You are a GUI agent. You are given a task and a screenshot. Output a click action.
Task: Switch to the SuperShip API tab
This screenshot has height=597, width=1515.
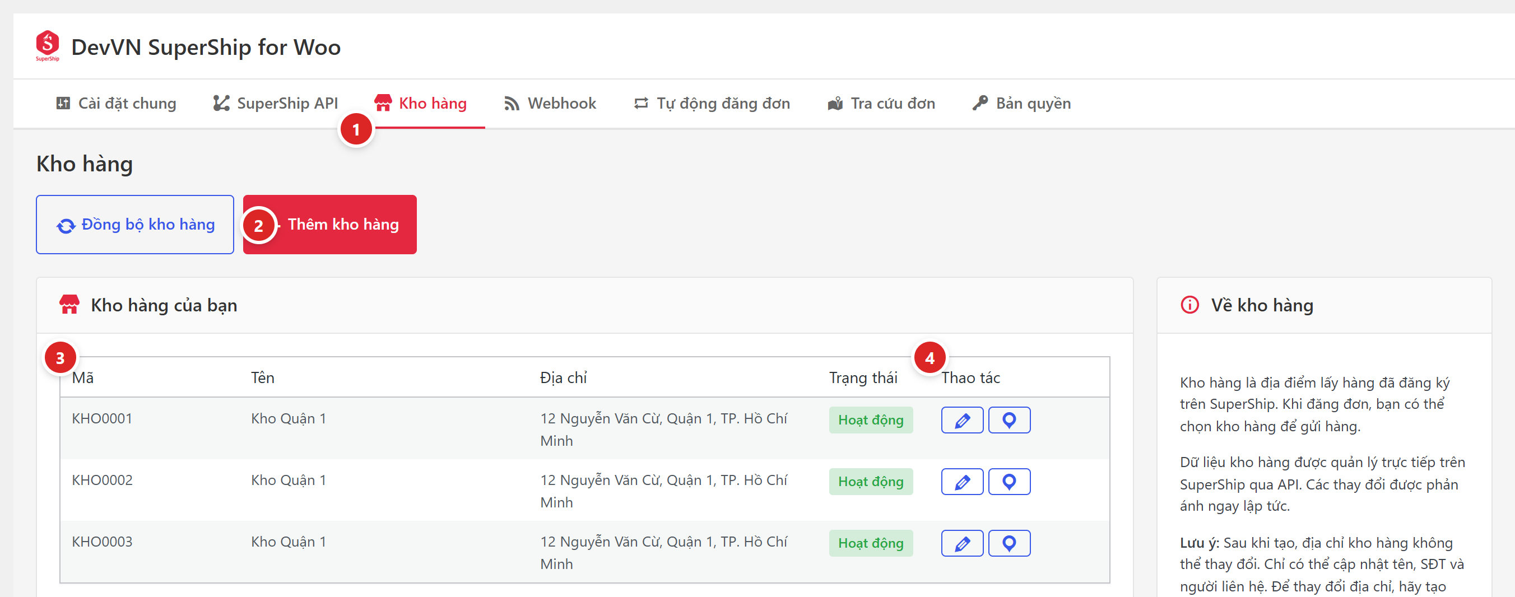coord(275,104)
